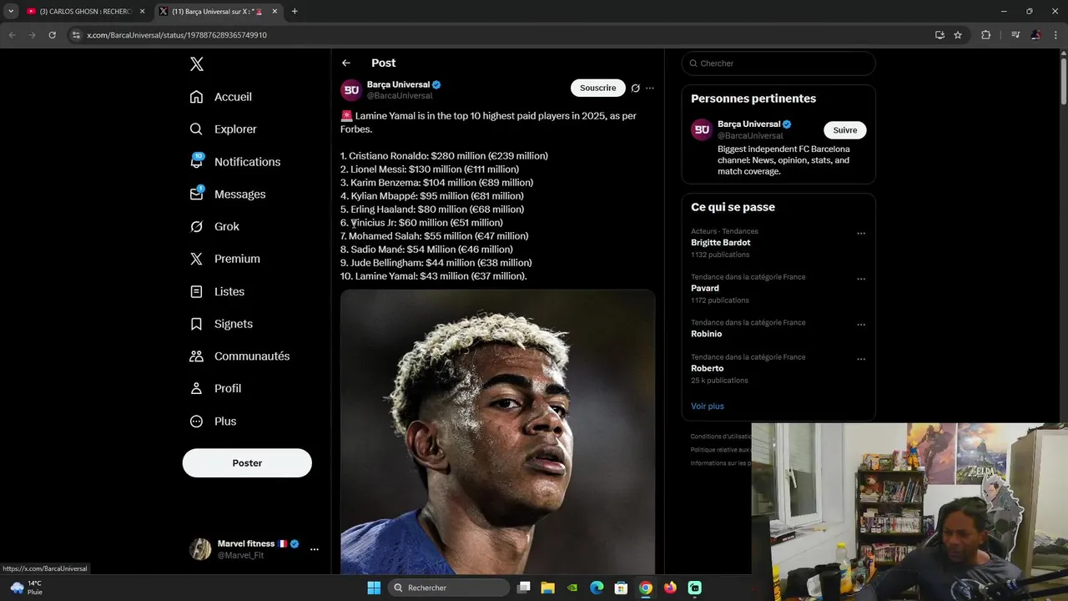Open account menu dots next to Marvel fitness
This screenshot has height=601, width=1068.
pyautogui.click(x=315, y=549)
